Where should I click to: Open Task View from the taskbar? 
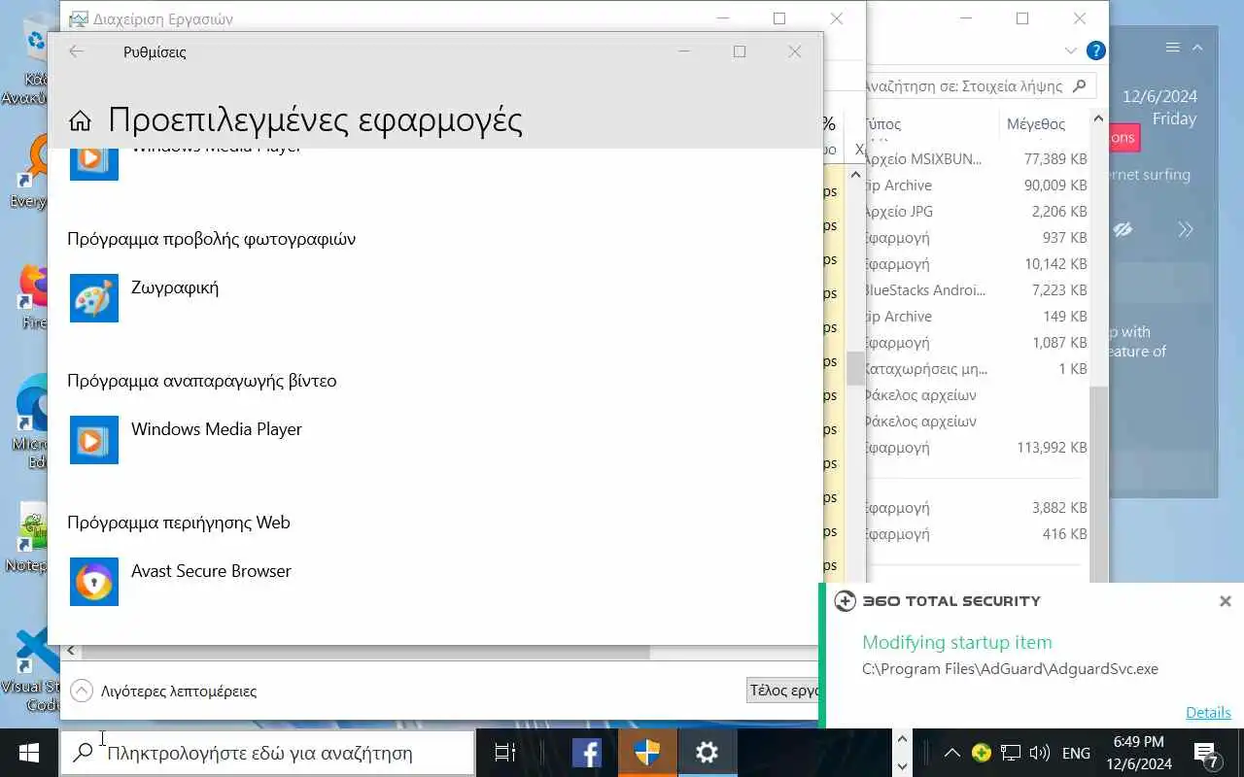[504, 753]
